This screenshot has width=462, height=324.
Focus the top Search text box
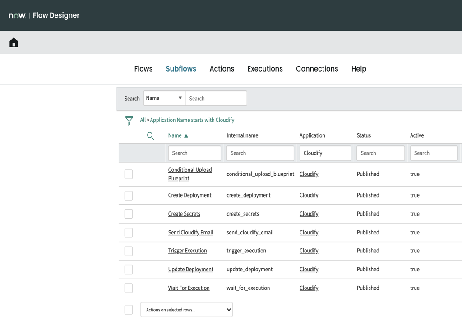click(x=216, y=98)
